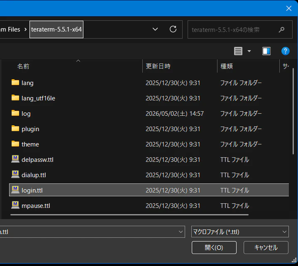Click the ファイル フォルダー type of plugin row
The height and width of the screenshot is (266, 298).
pyautogui.click(x=241, y=129)
